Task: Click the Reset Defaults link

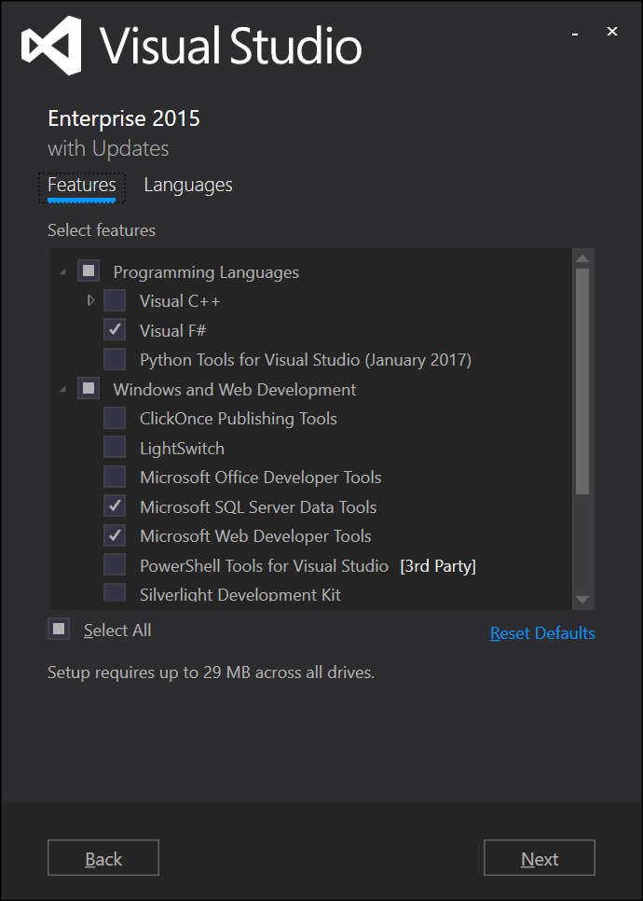Action: tap(542, 633)
